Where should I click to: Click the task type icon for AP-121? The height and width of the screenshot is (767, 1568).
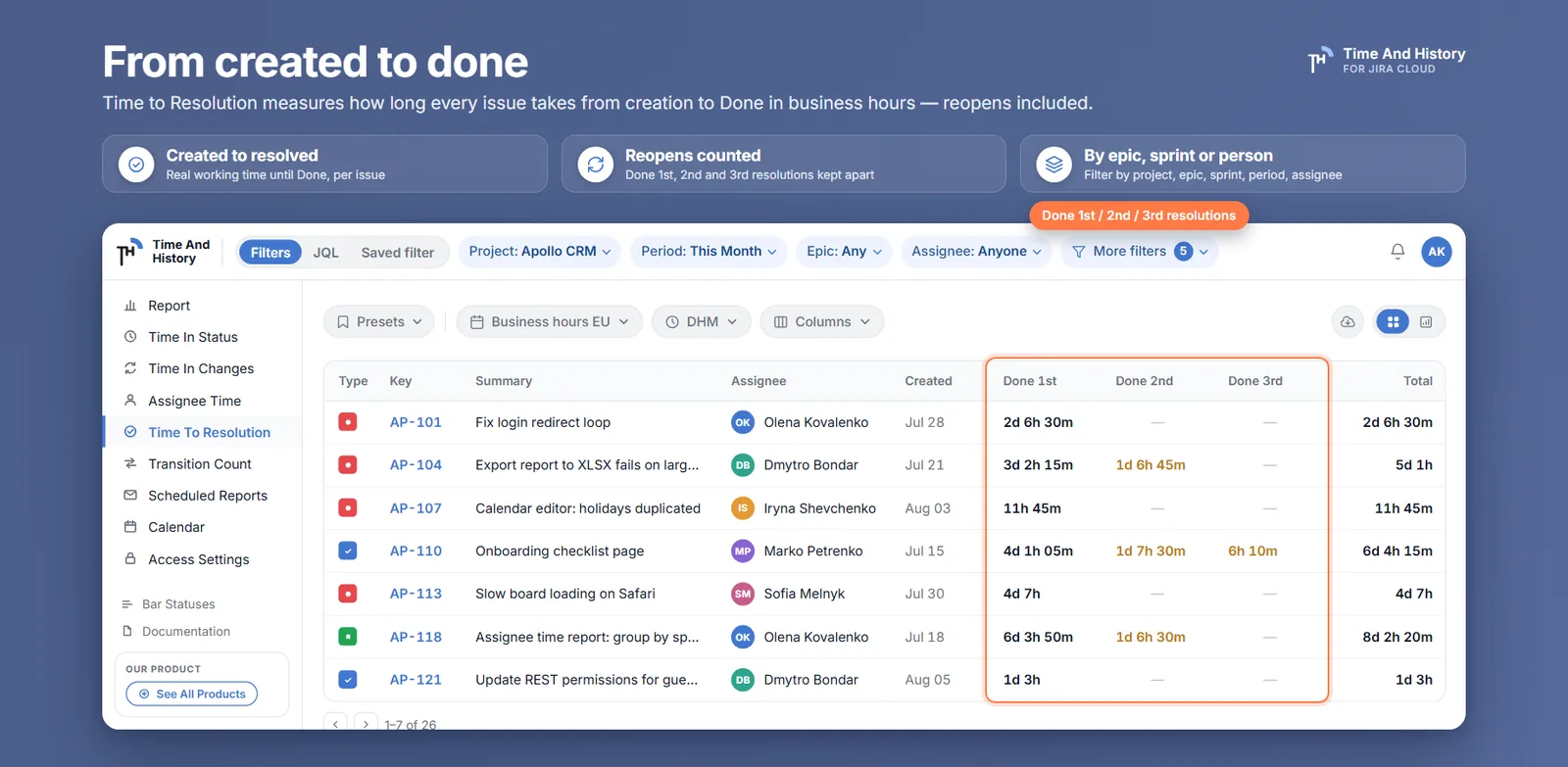tap(348, 680)
